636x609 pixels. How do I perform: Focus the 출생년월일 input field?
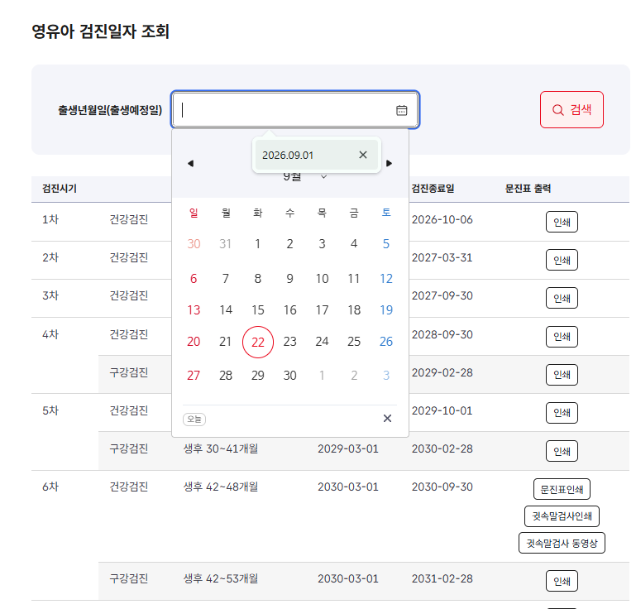pyautogui.click(x=295, y=110)
